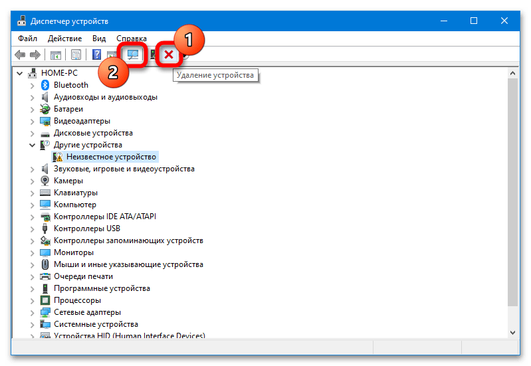Expand the Сетевые адаптеры chevron
Image resolution: width=531 pixels, height=366 pixels.
[32, 312]
